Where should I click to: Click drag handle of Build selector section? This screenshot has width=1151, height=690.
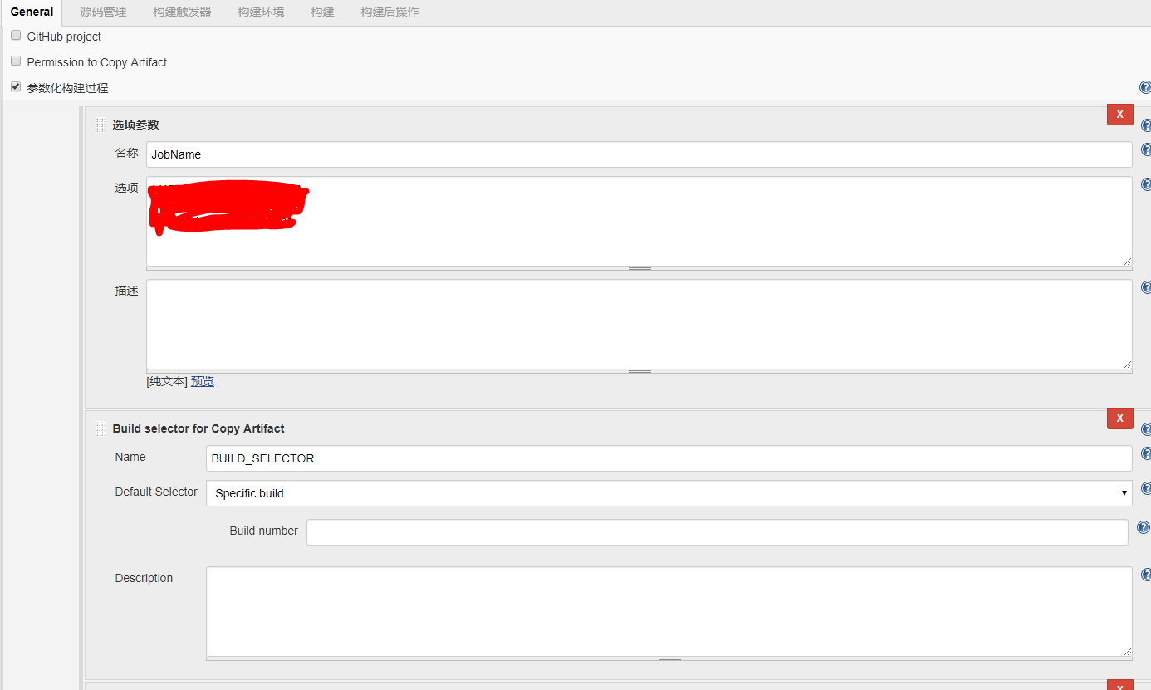100,429
